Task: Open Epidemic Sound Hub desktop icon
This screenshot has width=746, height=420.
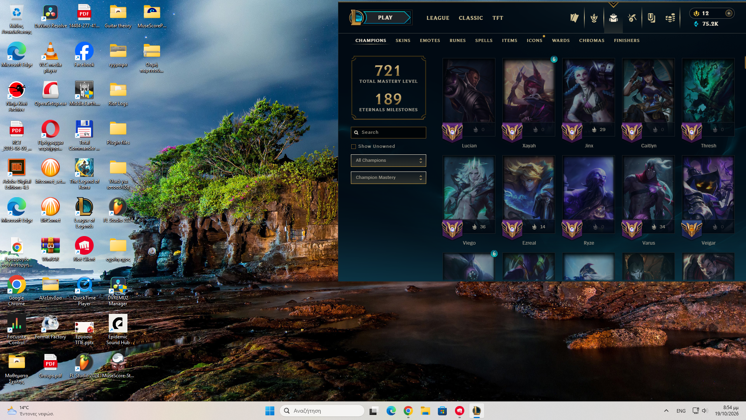Action: click(x=118, y=330)
